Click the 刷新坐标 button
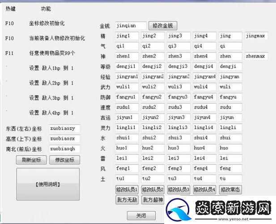The height and width of the screenshot is (224, 276). [31, 160]
